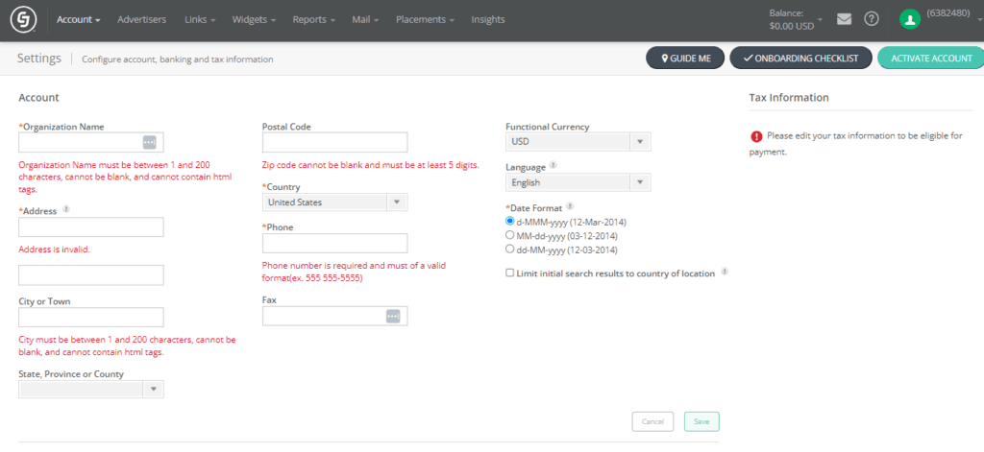Open the mail envelope icon
The width and height of the screenshot is (984, 452).
[844, 19]
